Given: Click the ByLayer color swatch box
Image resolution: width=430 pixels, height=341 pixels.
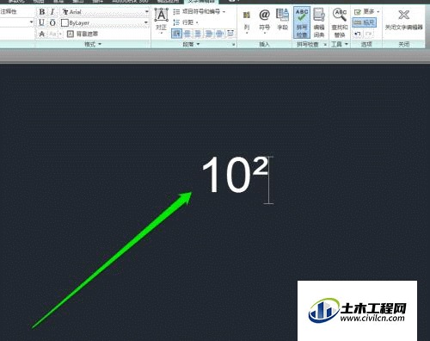Looking at the screenshot, I should [64, 22].
